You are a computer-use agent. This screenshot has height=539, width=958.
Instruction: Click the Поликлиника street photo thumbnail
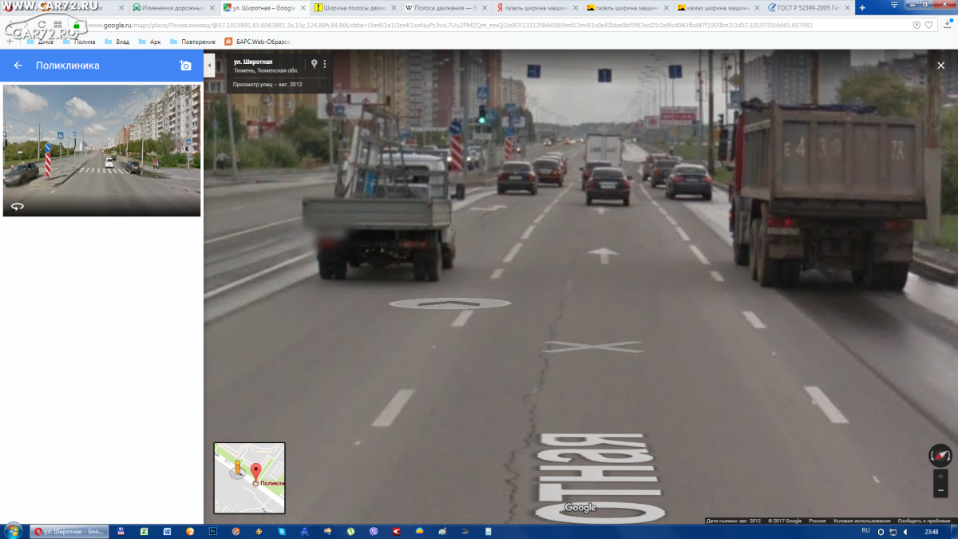(x=101, y=150)
